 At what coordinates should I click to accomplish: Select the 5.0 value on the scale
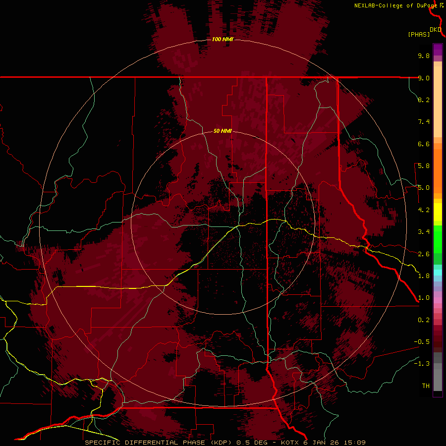[x=424, y=188]
